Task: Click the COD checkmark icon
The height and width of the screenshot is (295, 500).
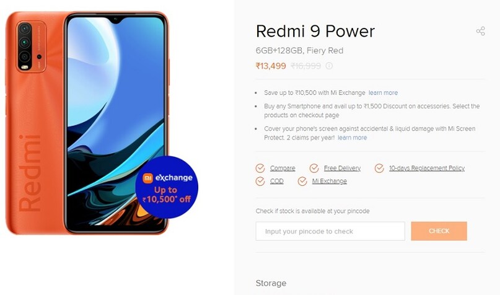Action: tap(260, 181)
